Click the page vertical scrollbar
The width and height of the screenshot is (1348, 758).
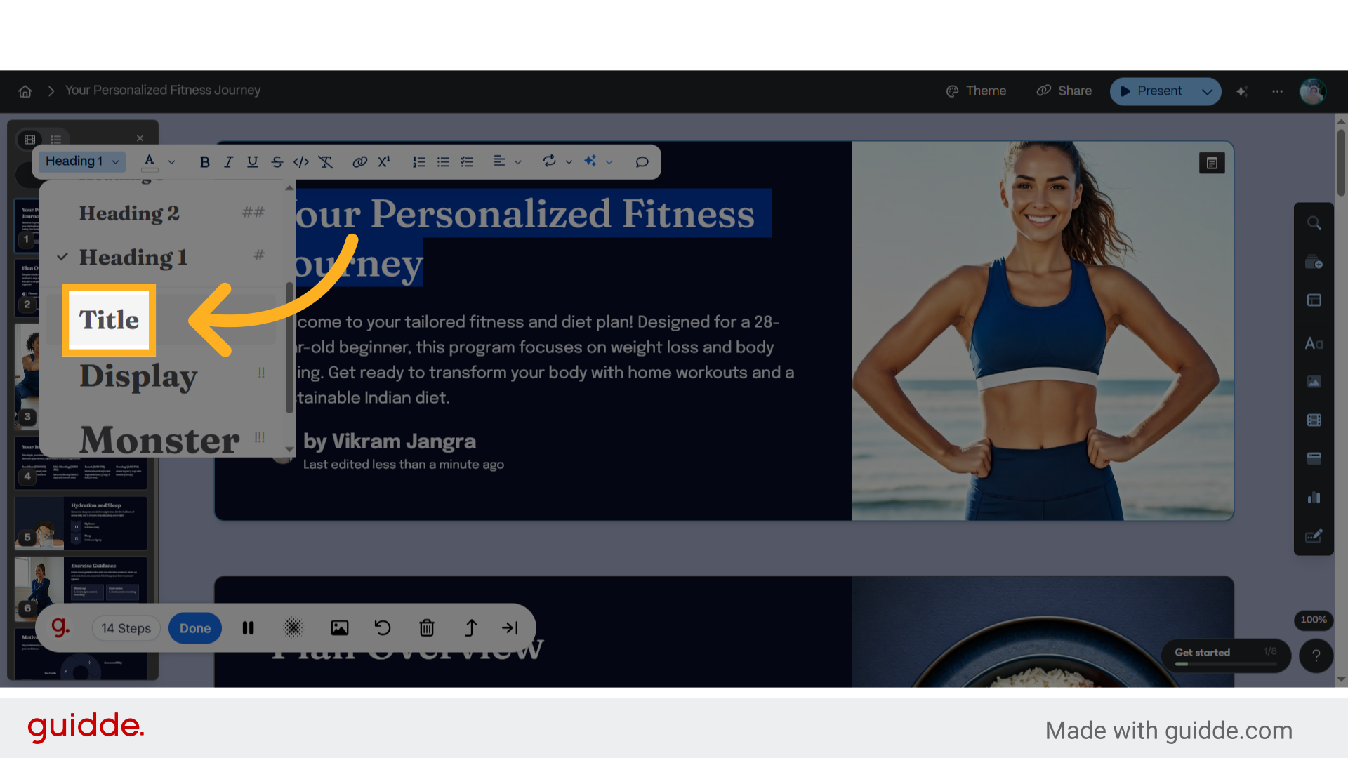click(1341, 162)
